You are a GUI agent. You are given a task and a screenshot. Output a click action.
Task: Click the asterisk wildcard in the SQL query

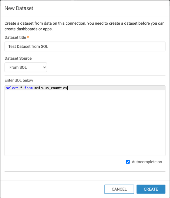click(x=21, y=88)
